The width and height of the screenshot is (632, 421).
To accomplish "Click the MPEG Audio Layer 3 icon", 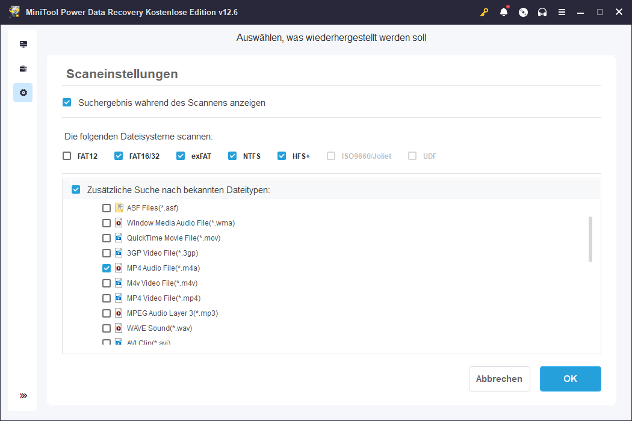I will click(x=119, y=313).
